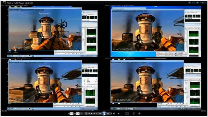Screen dimensions: 208x117
Task: Click the last icon on the control bar
Action: pos(139,113)
